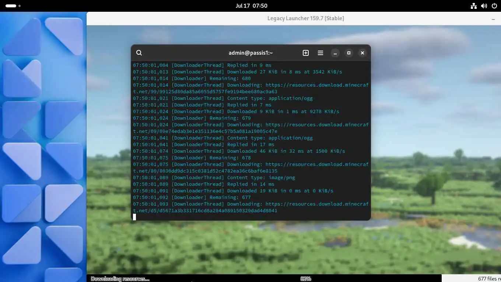The width and height of the screenshot is (501, 282).
Task: Click the 'Downloaded 19 KiB' log line
Action: [x=233, y=191]
